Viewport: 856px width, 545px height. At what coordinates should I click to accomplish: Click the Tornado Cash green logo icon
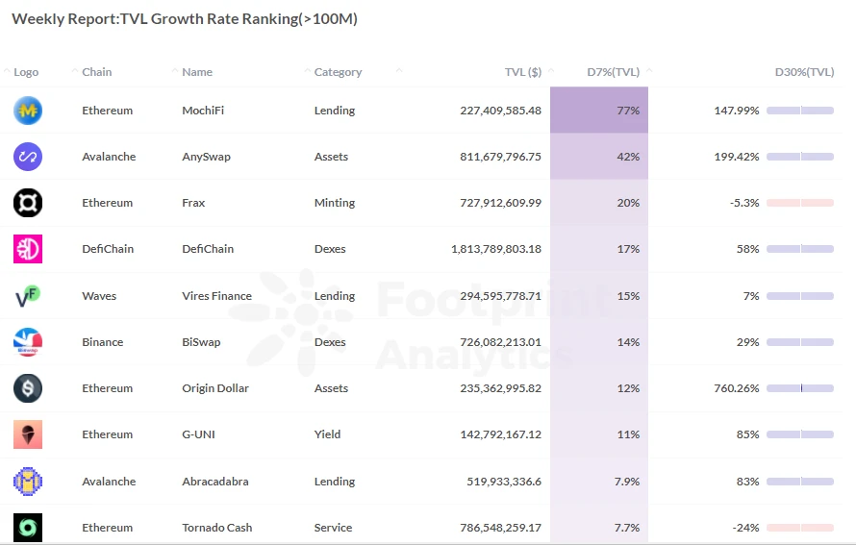(28, 528)
